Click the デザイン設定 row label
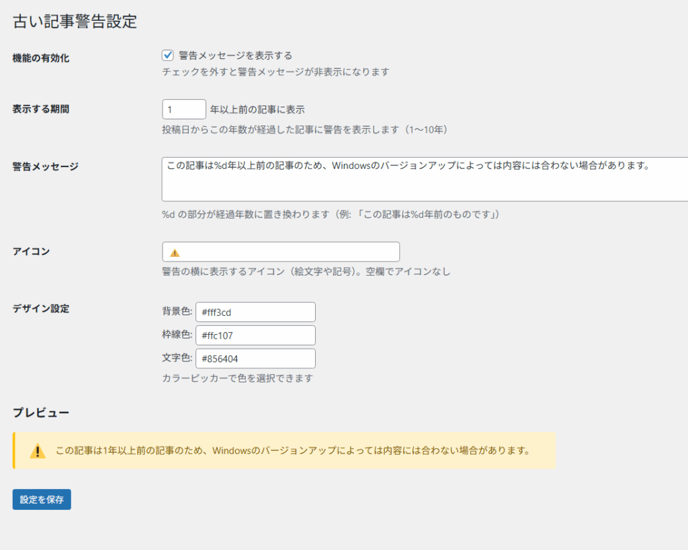The height and width of the screenshot is (550, 688). coord(41,309)
